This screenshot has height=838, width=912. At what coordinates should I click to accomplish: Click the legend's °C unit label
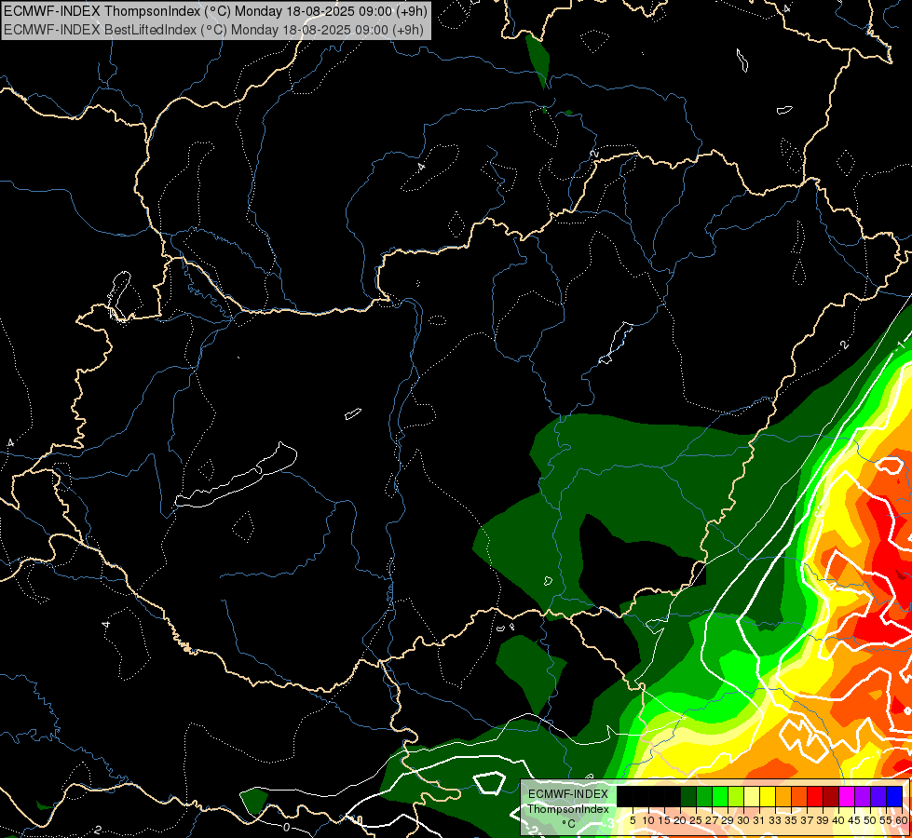click(569, 824)
